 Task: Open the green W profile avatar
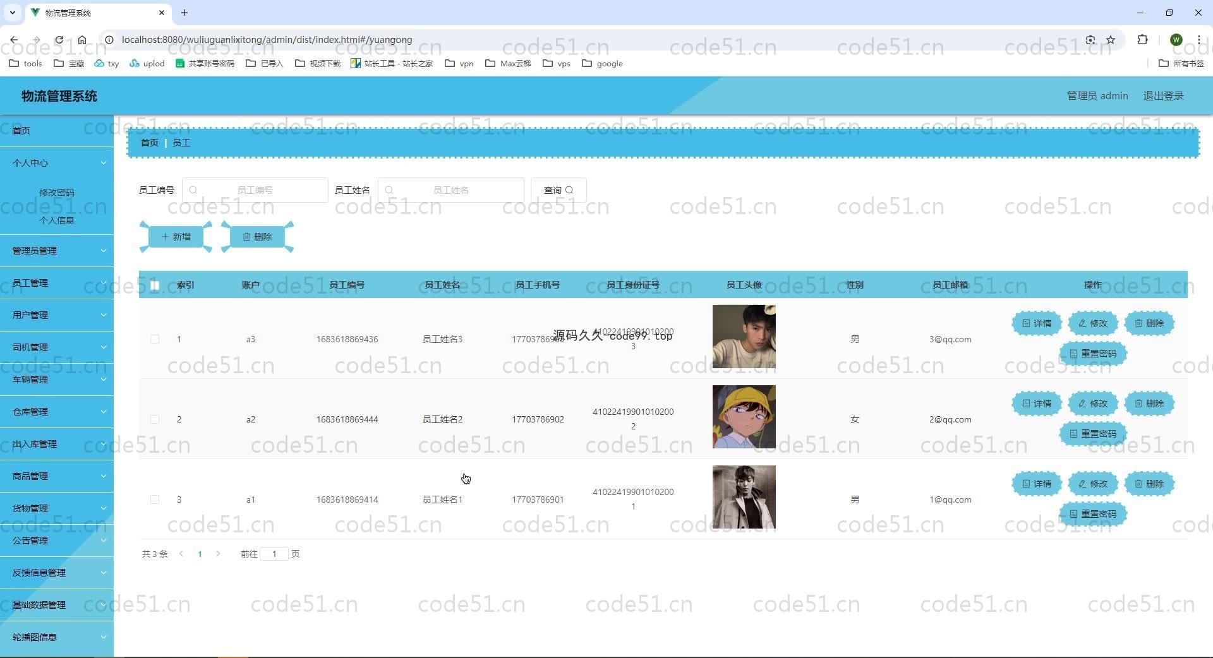point(1176,40)
